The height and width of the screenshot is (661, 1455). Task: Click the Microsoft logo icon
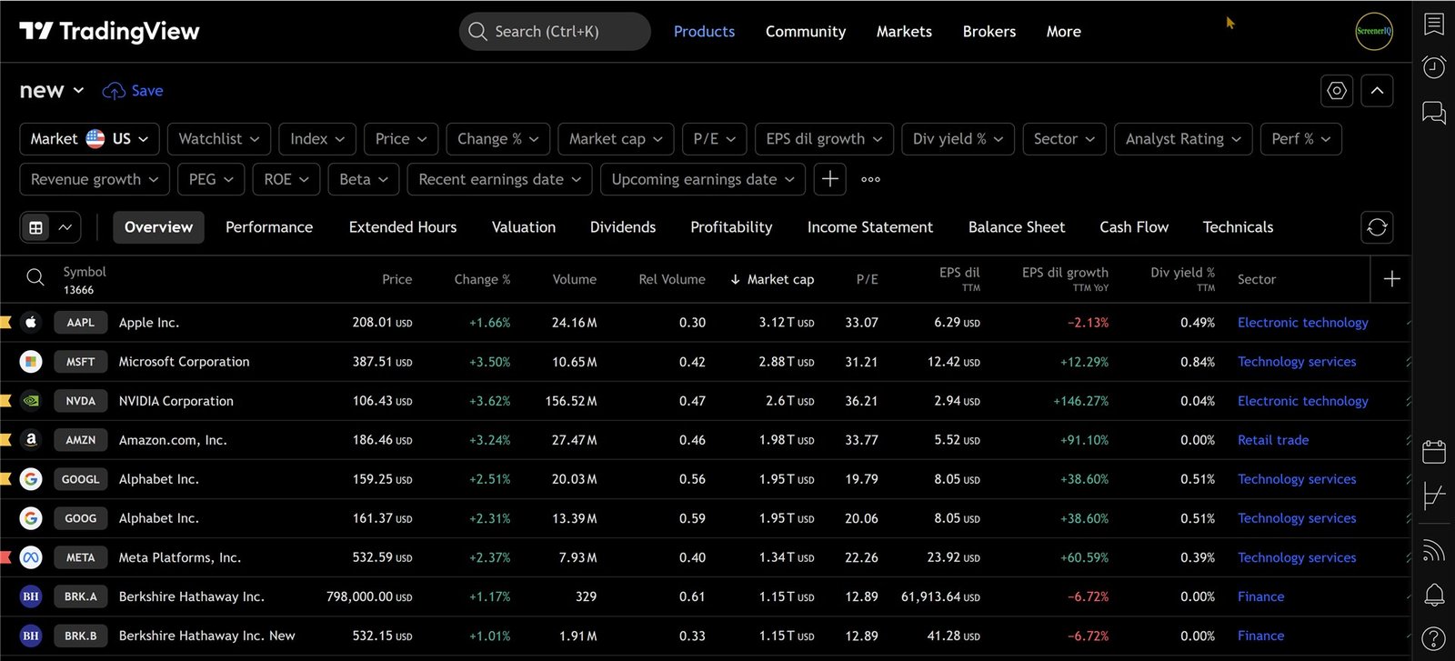coord(31,361)
